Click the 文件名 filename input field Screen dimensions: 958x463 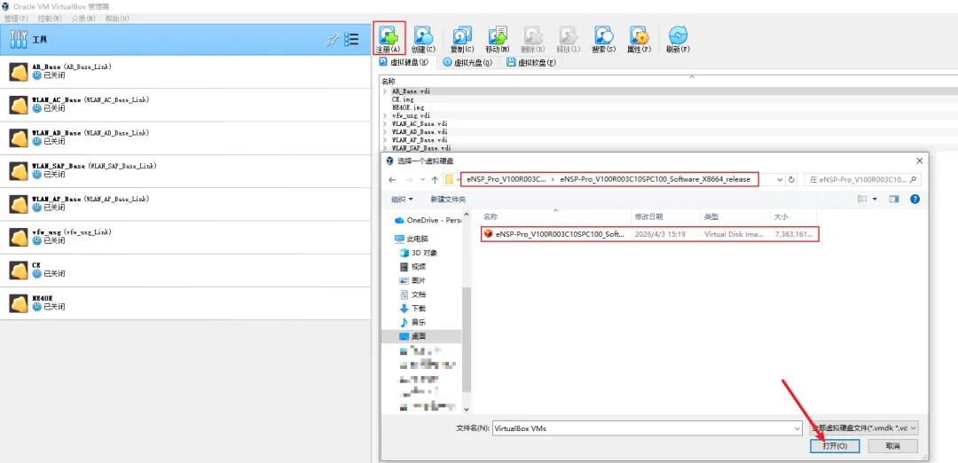point(648,428)
